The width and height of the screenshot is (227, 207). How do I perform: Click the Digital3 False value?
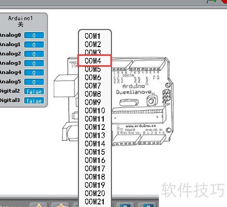pyautogui.click(x=34, y=100)
